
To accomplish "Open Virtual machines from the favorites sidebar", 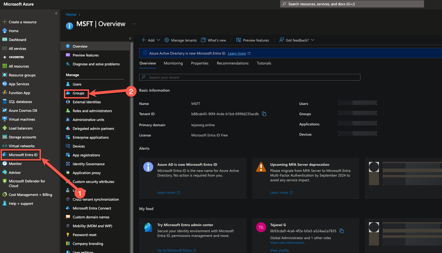I will click(x=22, y=119).
